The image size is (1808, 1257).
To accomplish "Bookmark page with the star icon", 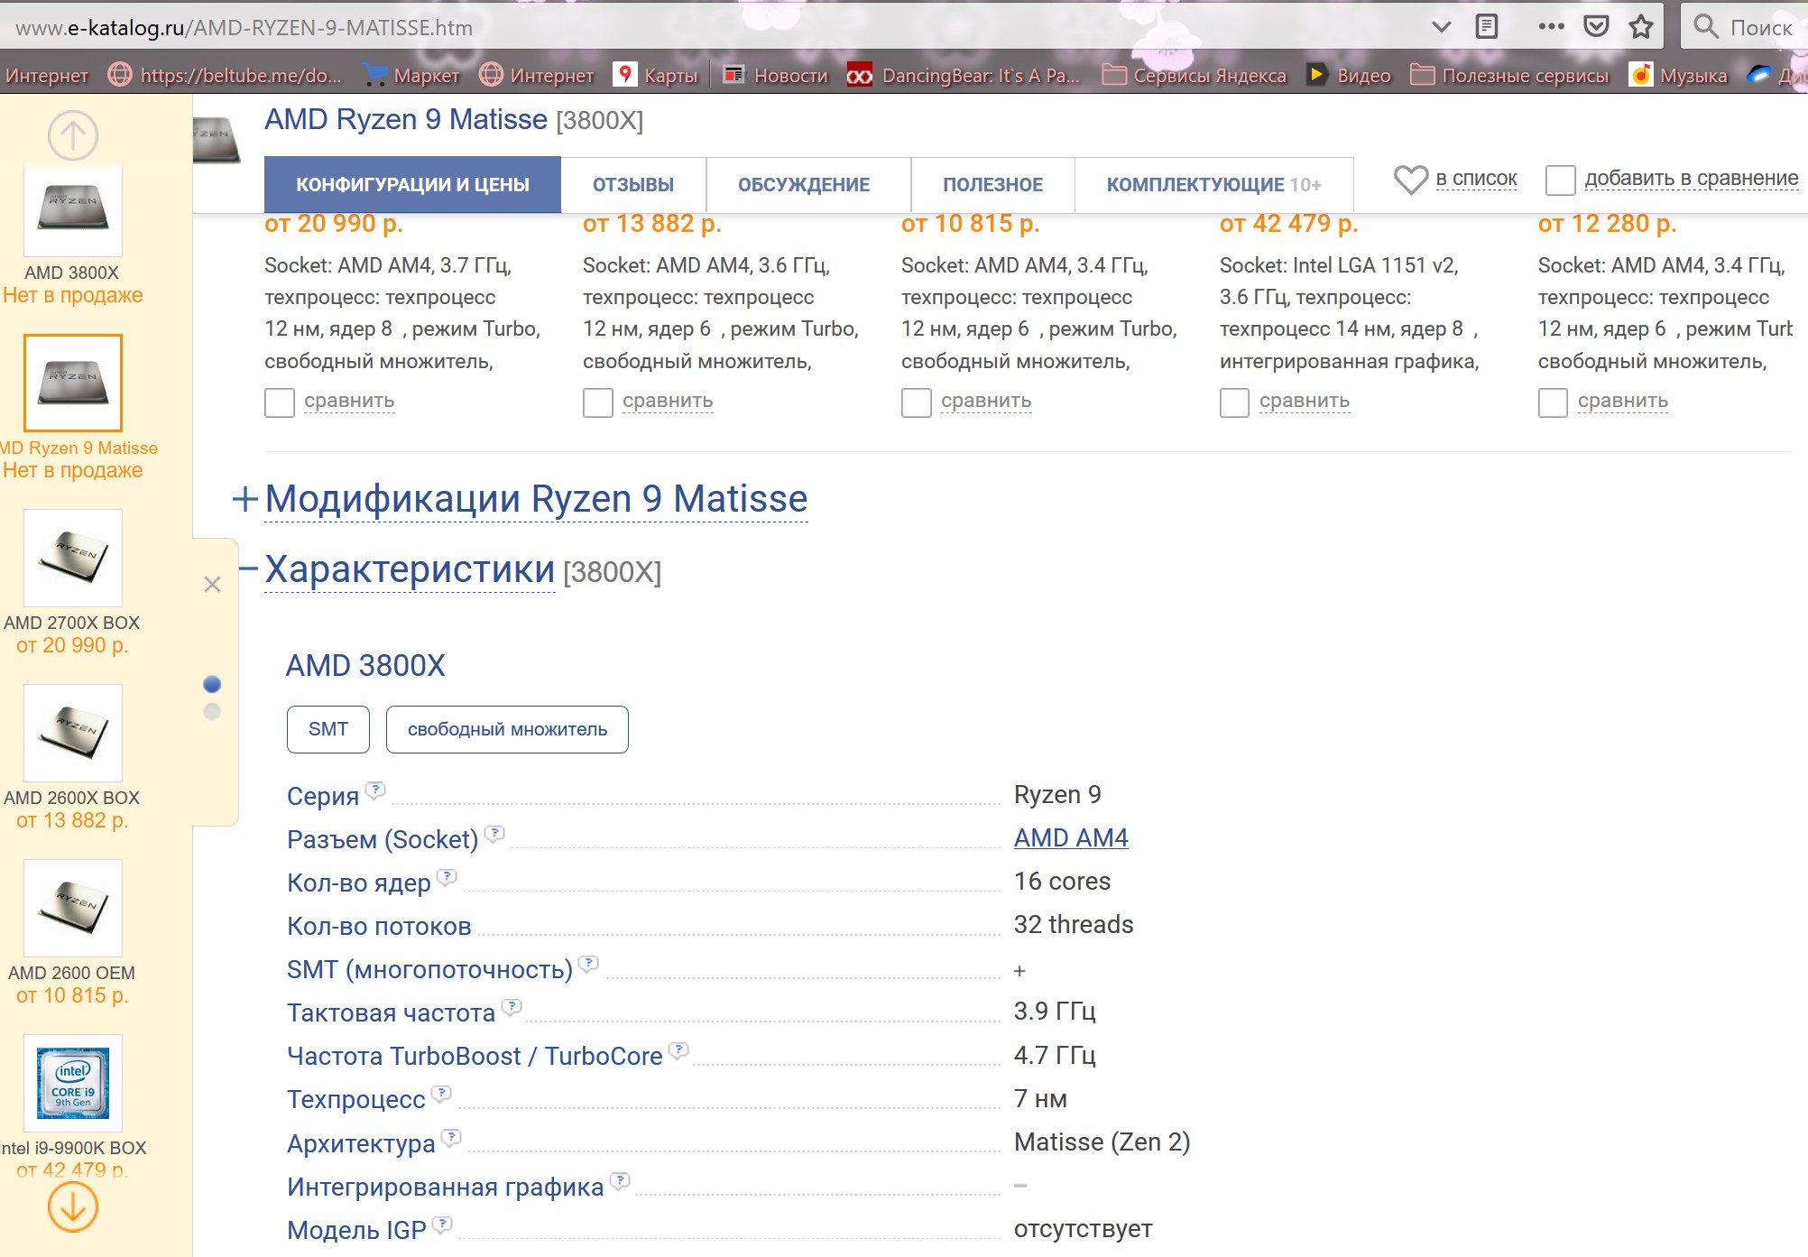I will [x=1641, y=26].
